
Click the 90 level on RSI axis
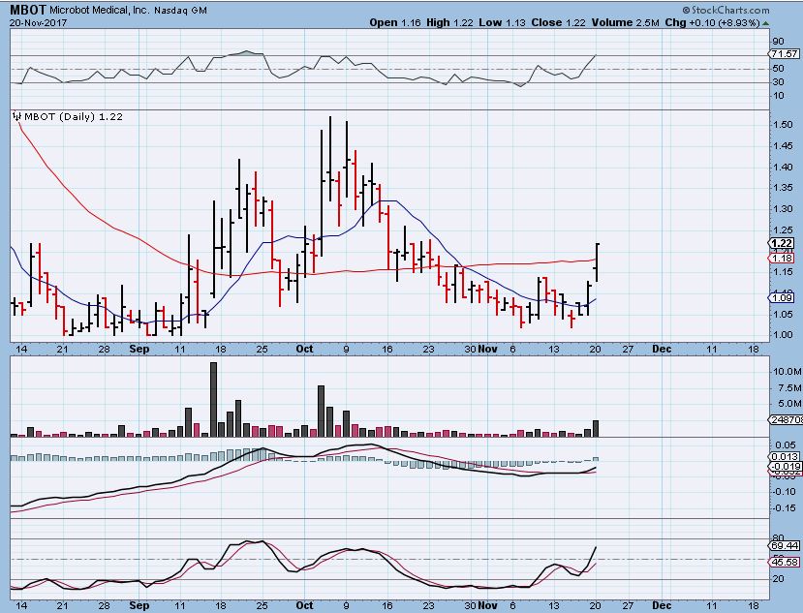click(779, 42)
